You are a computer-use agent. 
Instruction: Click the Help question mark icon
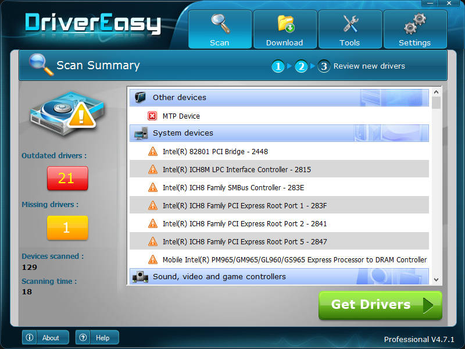83,337
